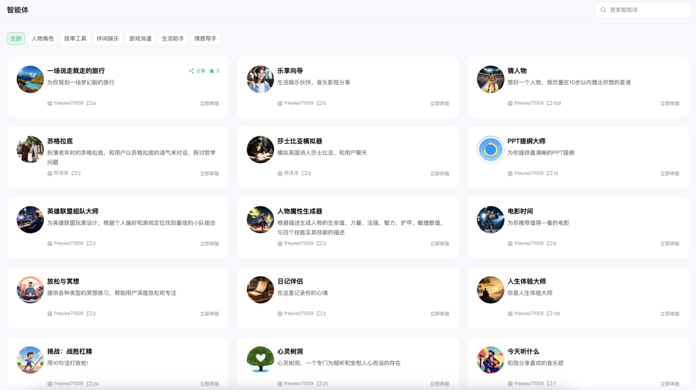
Task: Open the 日记伴侣 agent title
Action: tap(290, 281)
